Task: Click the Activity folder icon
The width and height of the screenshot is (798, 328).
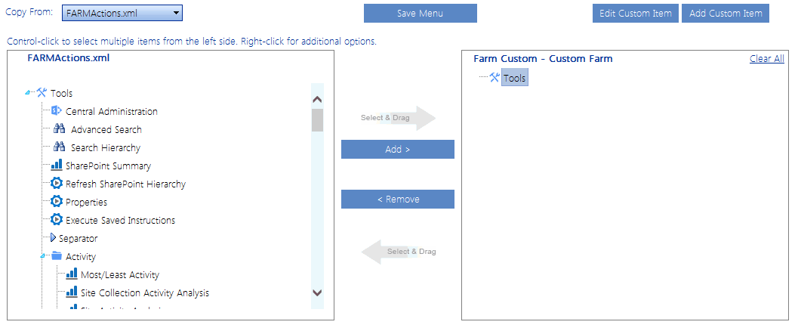Action: [56, 256]
